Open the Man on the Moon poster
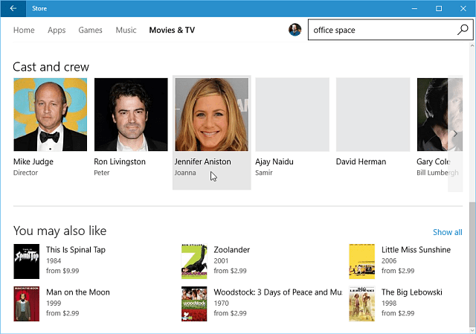This screenshot has height=334, width=476. point(27,304)
